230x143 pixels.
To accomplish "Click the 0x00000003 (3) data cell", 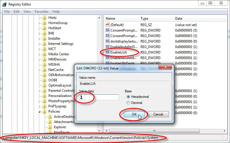I will [x=186, y=36].
